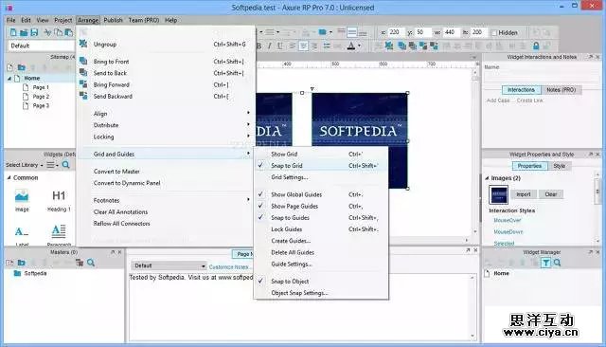Toggle Italic text formatting
Viewport: 606px width, 347px height.
[269, 46]
